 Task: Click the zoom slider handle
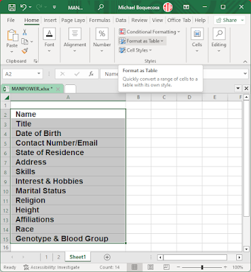(202, 267)
